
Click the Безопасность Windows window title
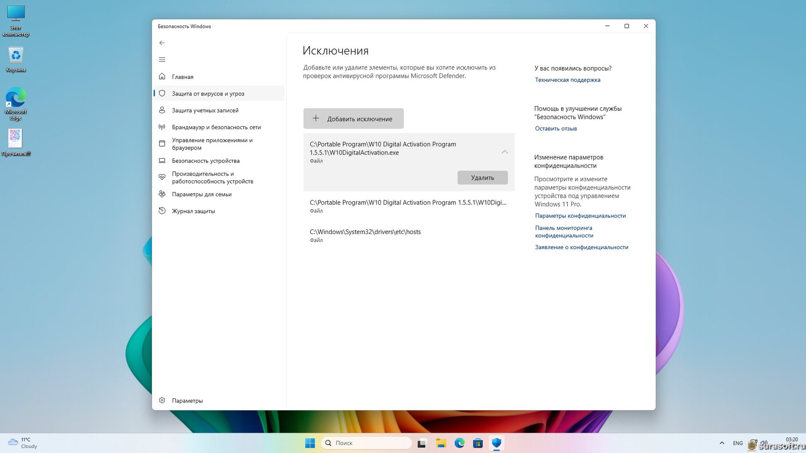click(184, 26)
